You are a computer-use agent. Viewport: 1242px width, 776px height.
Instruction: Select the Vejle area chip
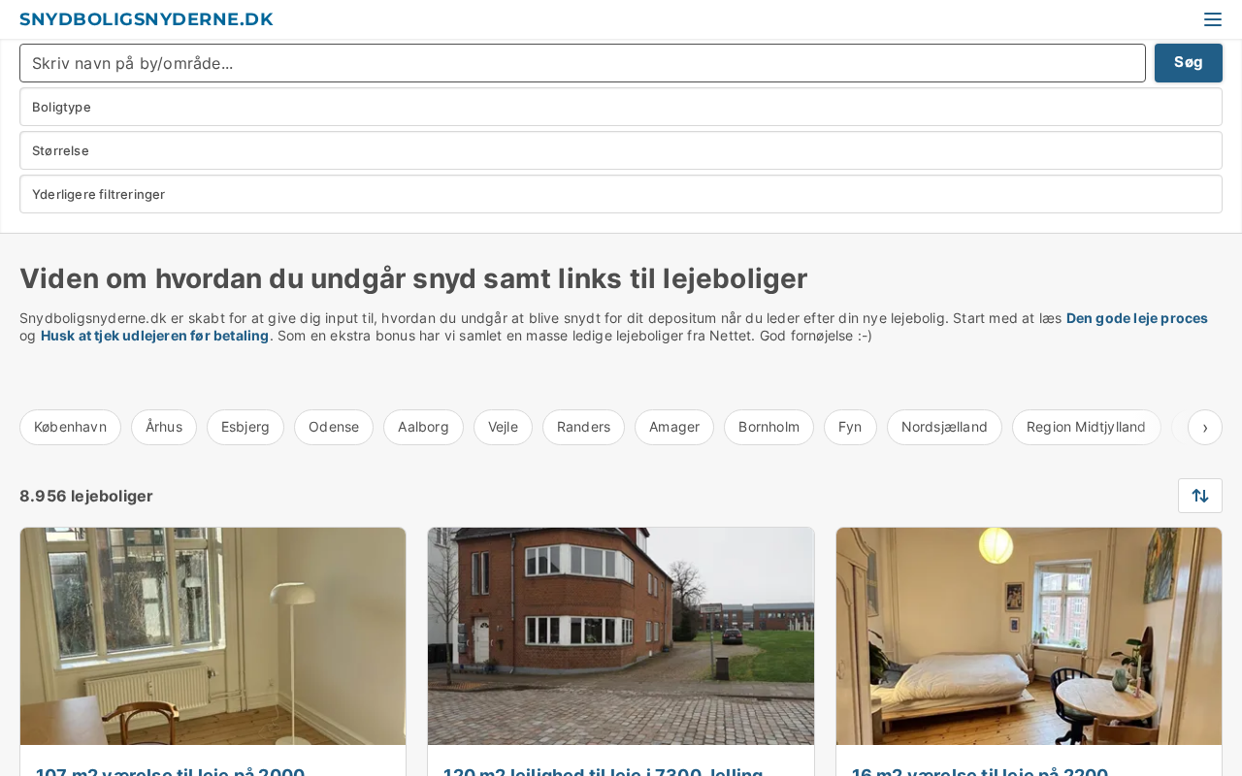pos(503,427)
